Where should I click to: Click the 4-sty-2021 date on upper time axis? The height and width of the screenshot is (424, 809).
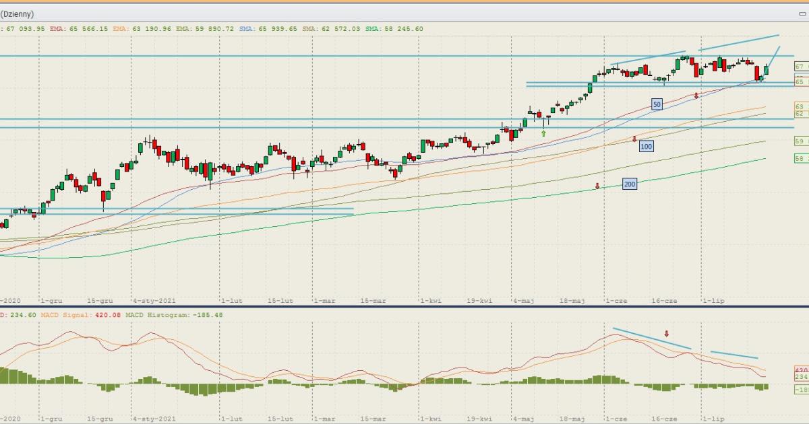pos(154,301)
